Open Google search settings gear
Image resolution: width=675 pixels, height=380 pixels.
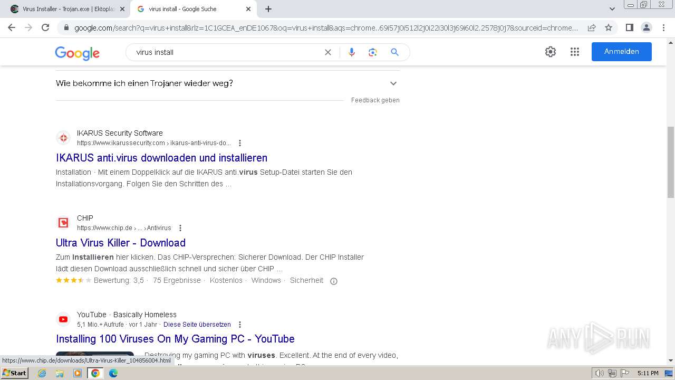tap(551, 52)
